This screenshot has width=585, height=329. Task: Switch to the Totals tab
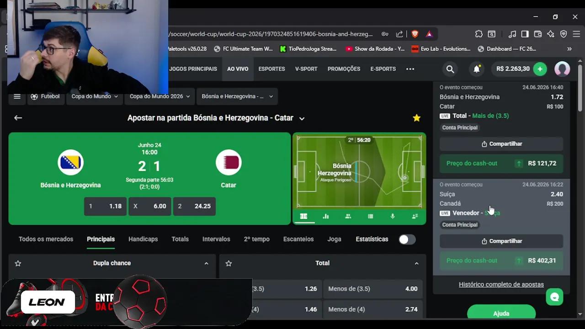click(x=180, y=239)
